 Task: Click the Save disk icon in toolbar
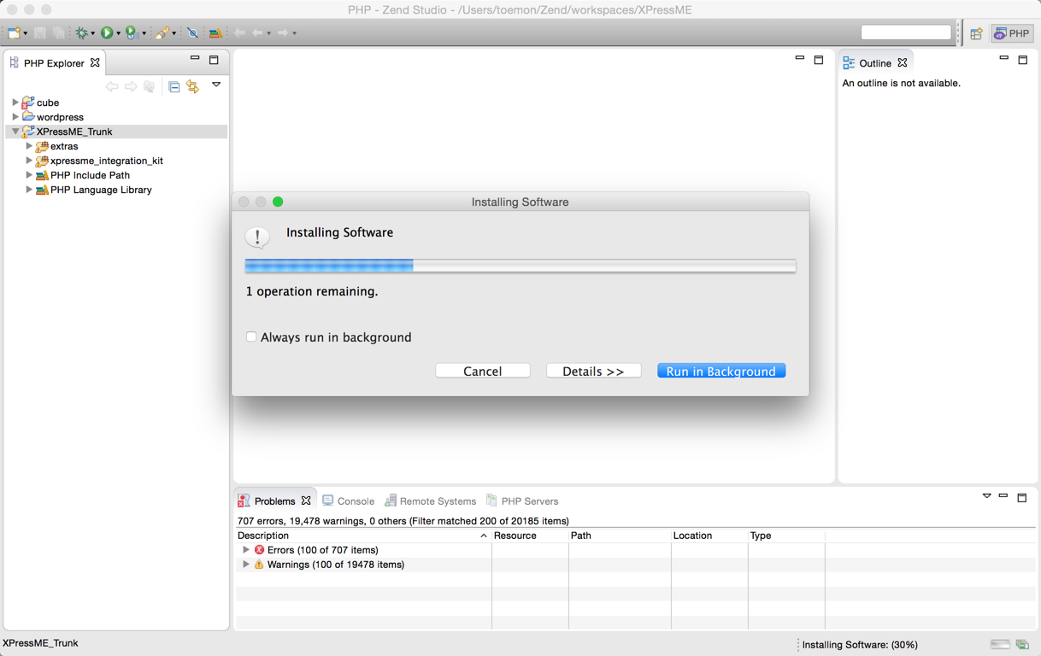pos(40,33)
